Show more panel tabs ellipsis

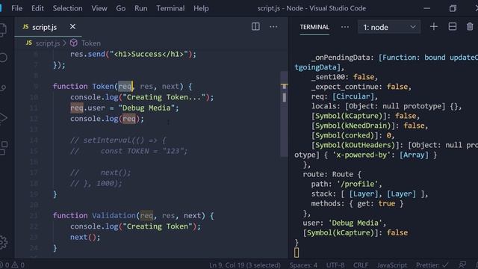coord(345,27)
